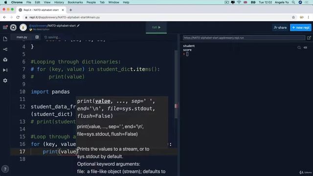Open the Debugger play-step icon
313x176 pixels.
pyautogui.click(x=5, y=70)
